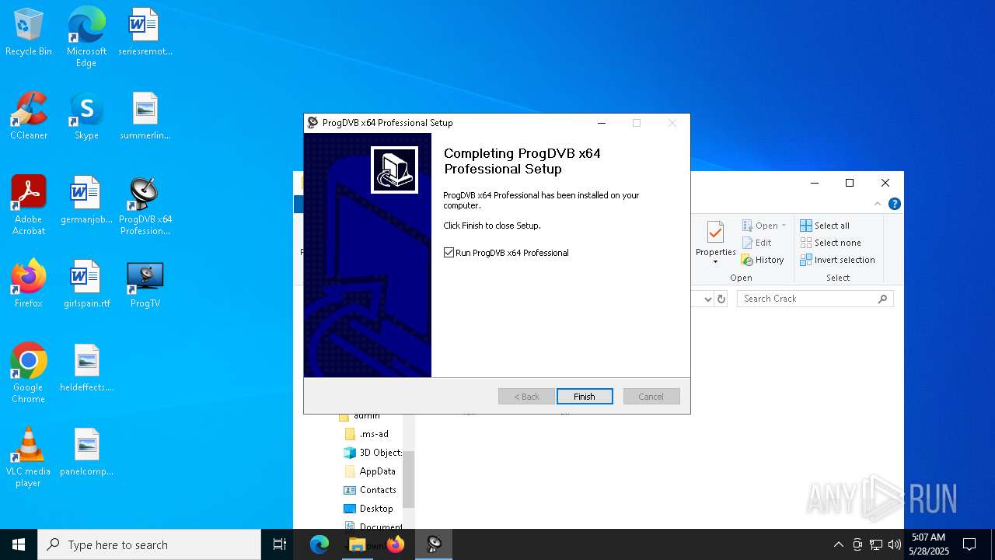Screen dimensions: 995x560
Task: Select 3D Objects in navigation tree
Action: tap(373, 453)
